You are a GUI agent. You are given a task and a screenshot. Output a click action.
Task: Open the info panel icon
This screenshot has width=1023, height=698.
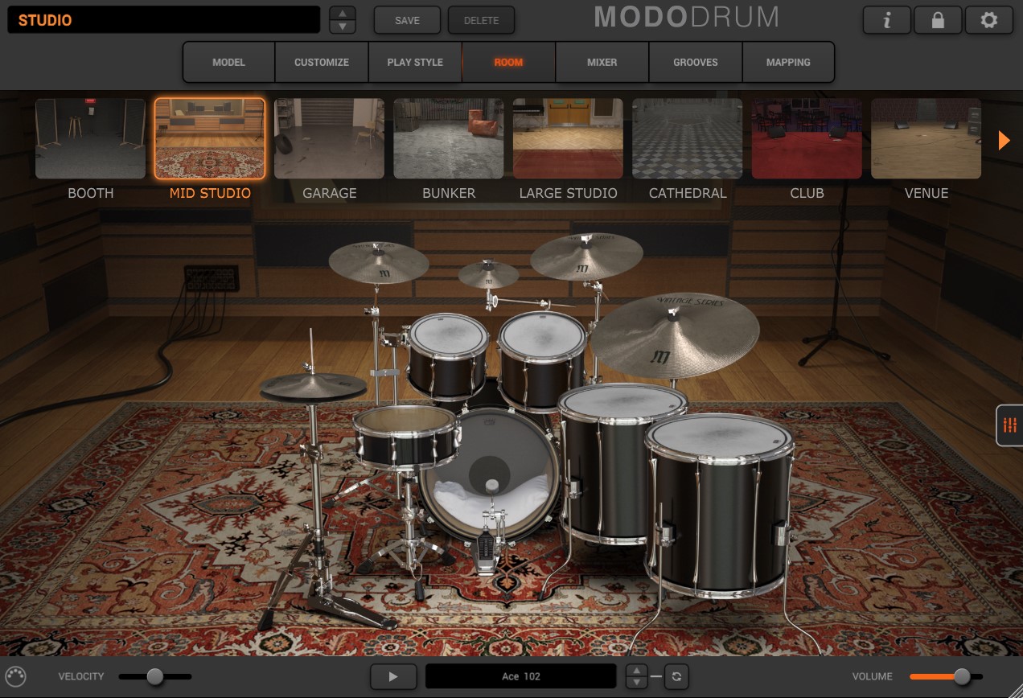(x=887, y=21)
